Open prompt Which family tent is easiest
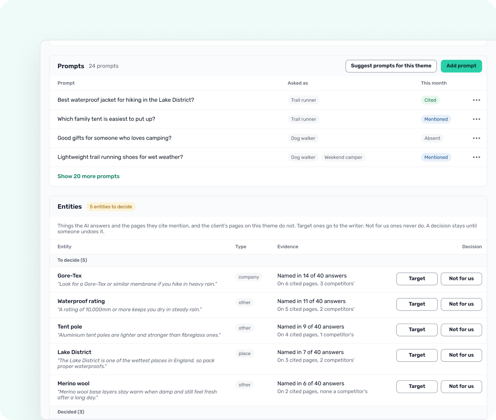Screen dimensions: 496x420 (106, 119)
